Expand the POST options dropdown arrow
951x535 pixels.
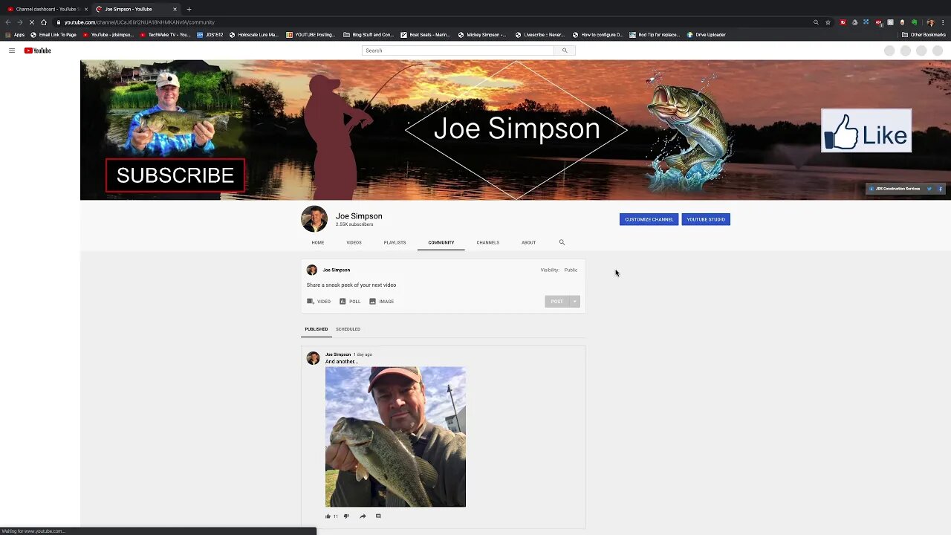coord(575,302)
